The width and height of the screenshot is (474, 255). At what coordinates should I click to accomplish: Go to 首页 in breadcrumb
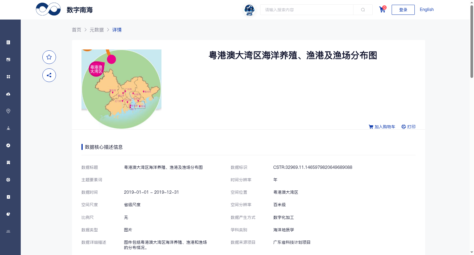pos(77,30)
